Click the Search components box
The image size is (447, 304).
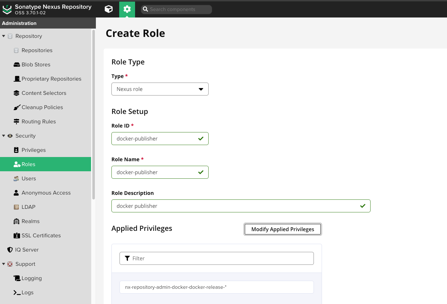[177, 9]
